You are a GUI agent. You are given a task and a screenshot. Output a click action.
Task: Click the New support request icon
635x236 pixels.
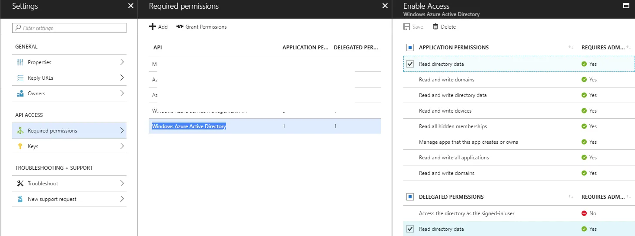click(20, 199)
